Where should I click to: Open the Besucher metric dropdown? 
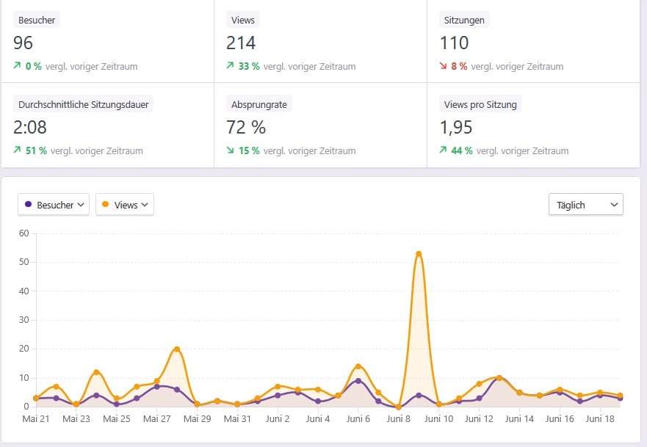click(x=54, y=205)
